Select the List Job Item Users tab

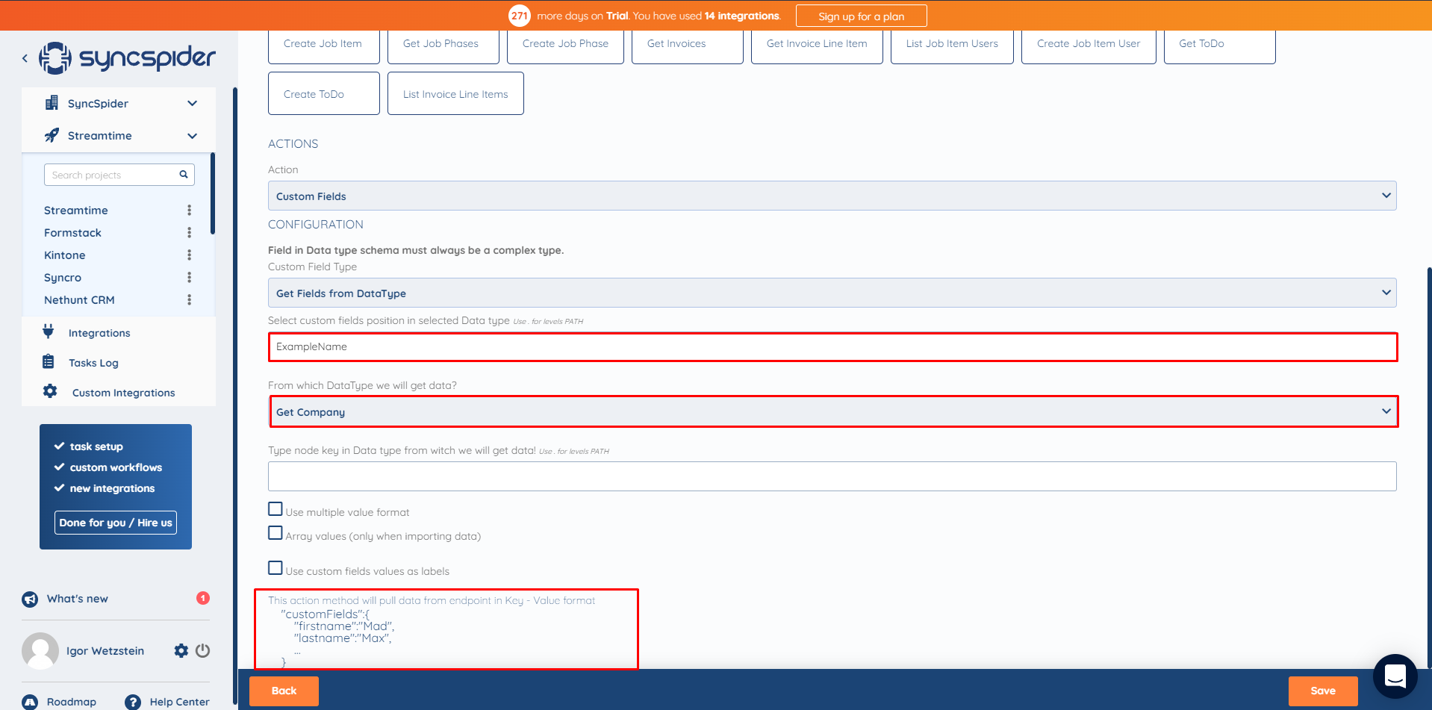point(952,44)
